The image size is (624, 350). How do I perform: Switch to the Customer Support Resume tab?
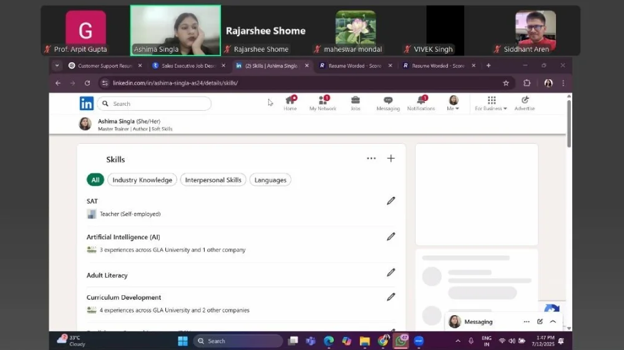click(x=104, y=65)
